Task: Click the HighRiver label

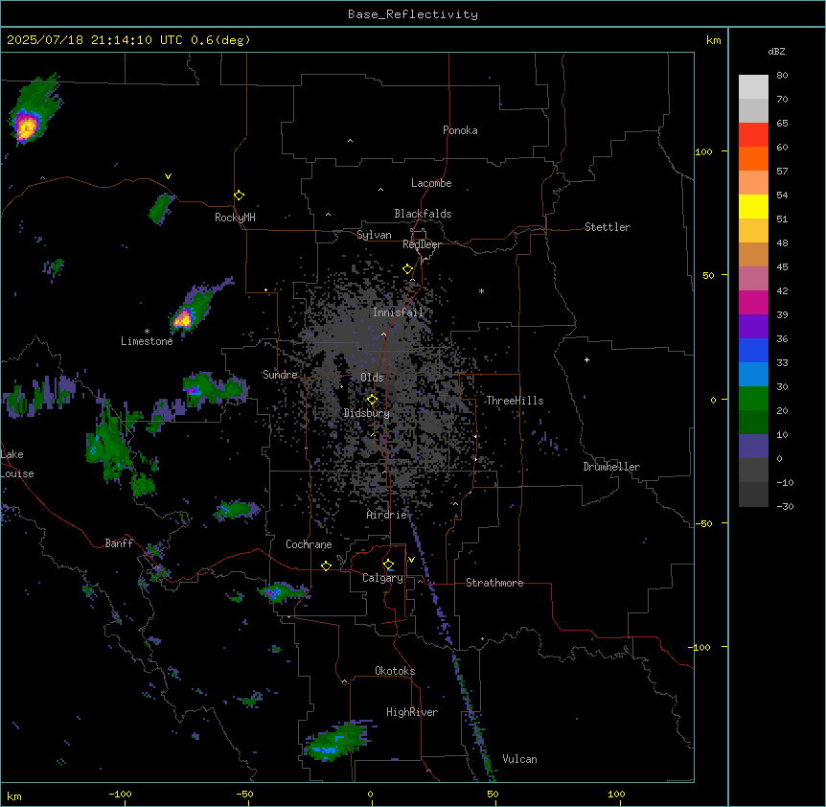Action: pyautogui.click(x=412, y=712)
